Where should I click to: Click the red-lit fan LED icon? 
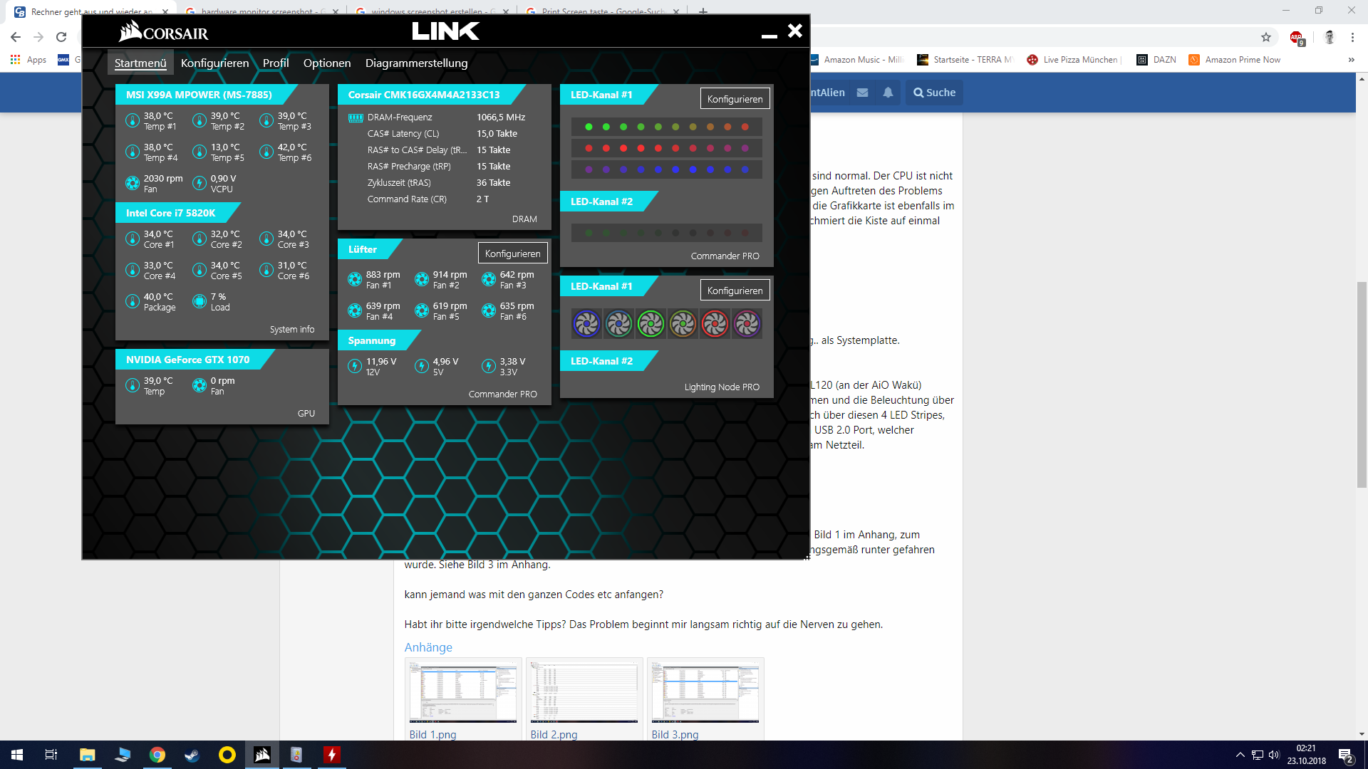click(x=715, y=324)
